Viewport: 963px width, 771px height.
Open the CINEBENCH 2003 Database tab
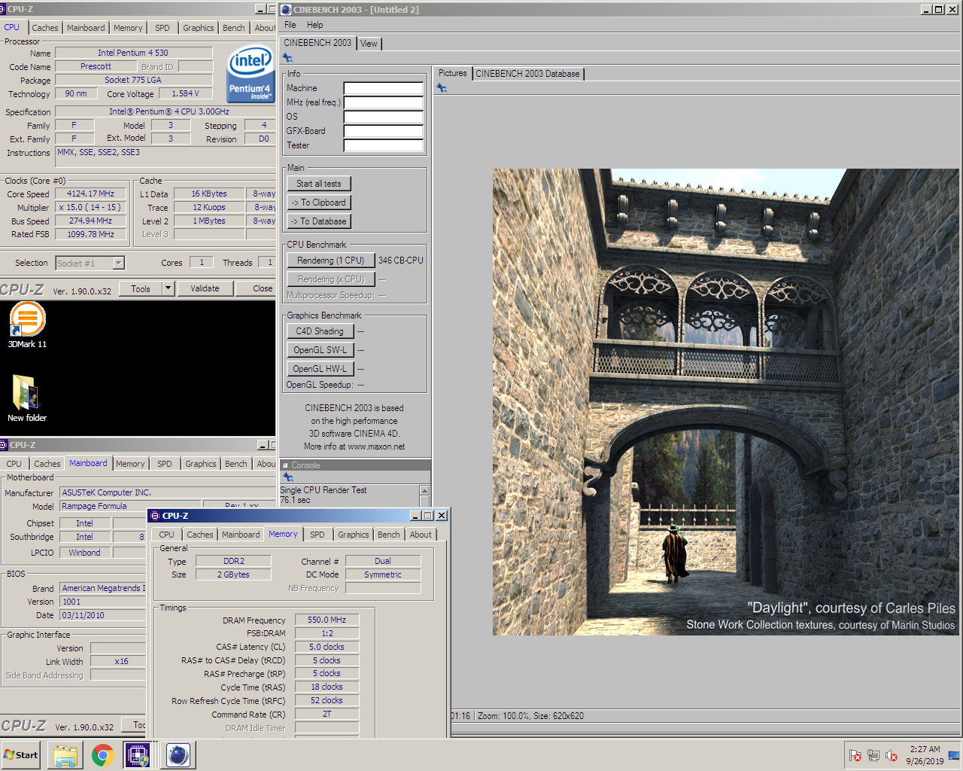coord(527,74)
